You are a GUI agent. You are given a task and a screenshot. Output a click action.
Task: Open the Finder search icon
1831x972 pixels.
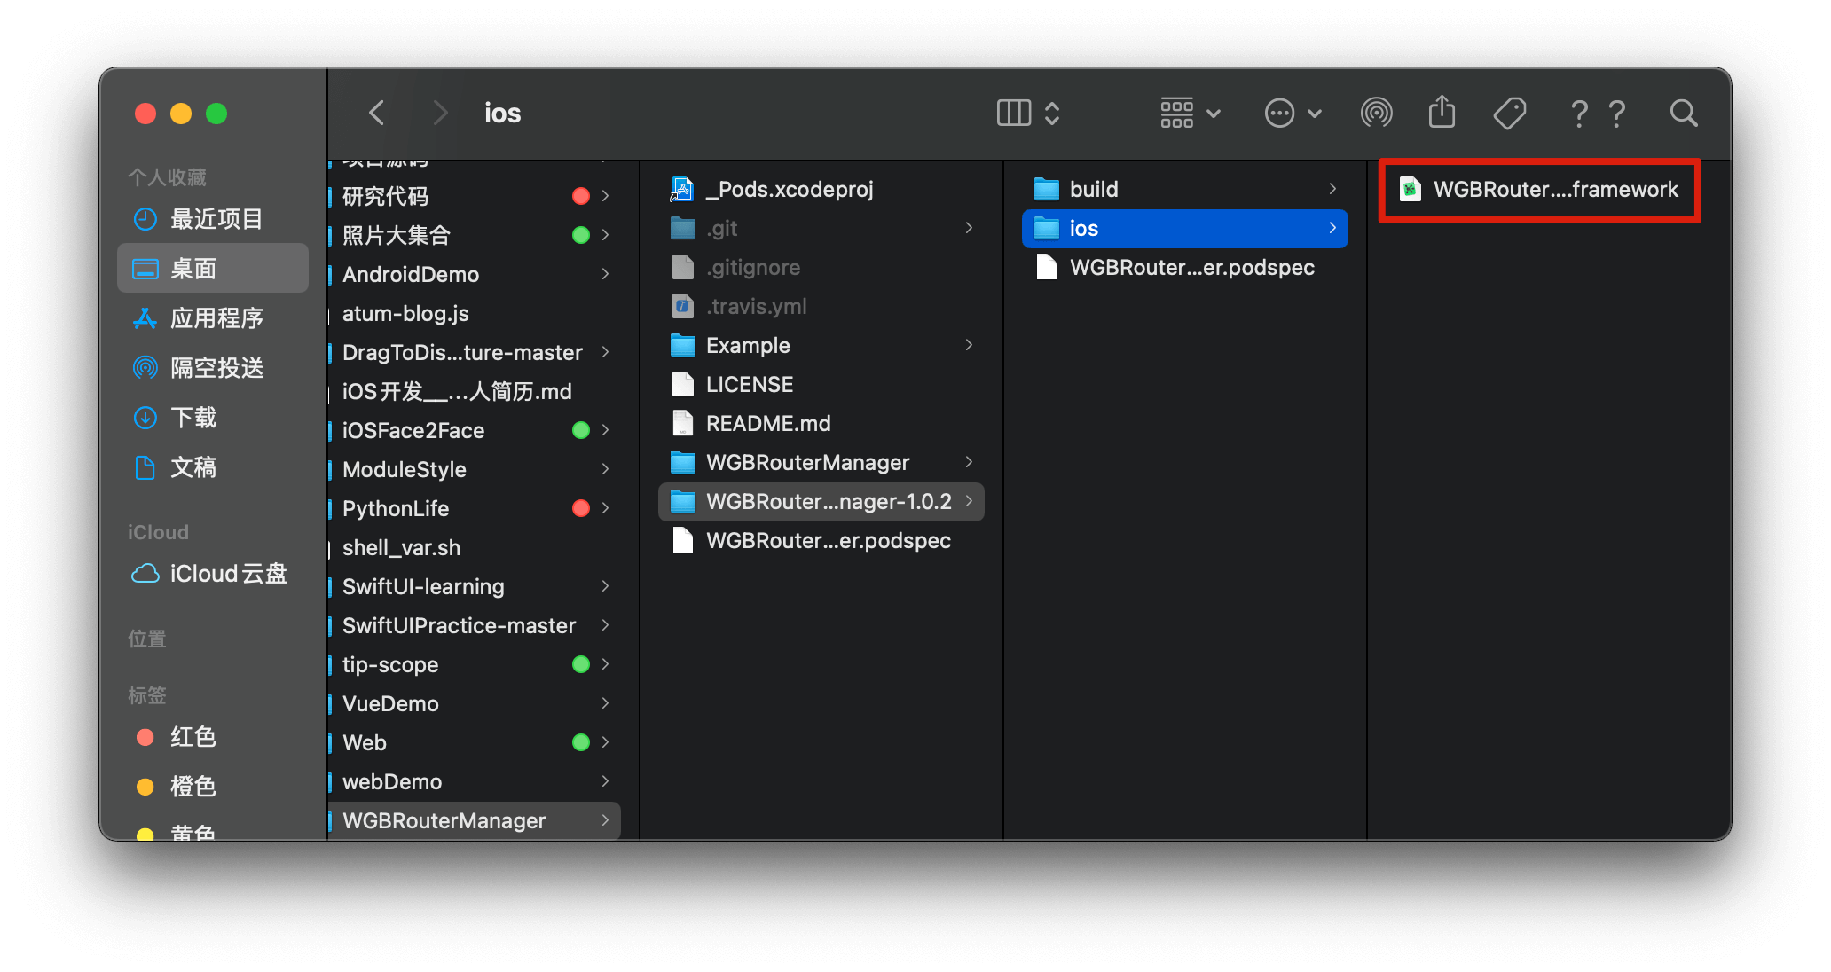1683,114
